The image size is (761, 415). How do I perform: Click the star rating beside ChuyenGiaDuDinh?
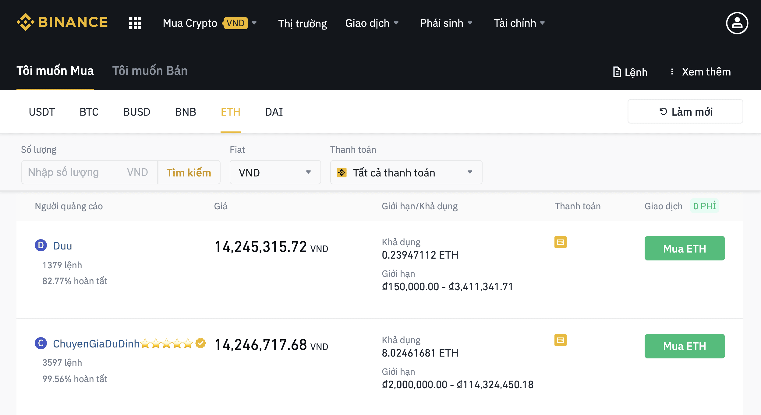point(167,344)
